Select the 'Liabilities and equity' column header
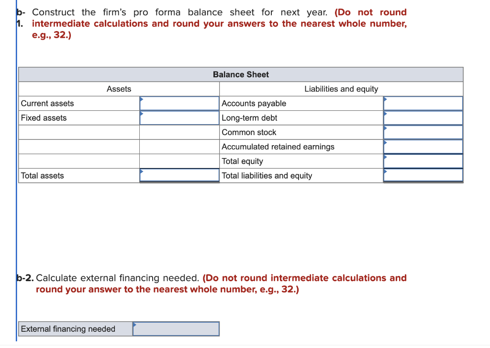 341,89
